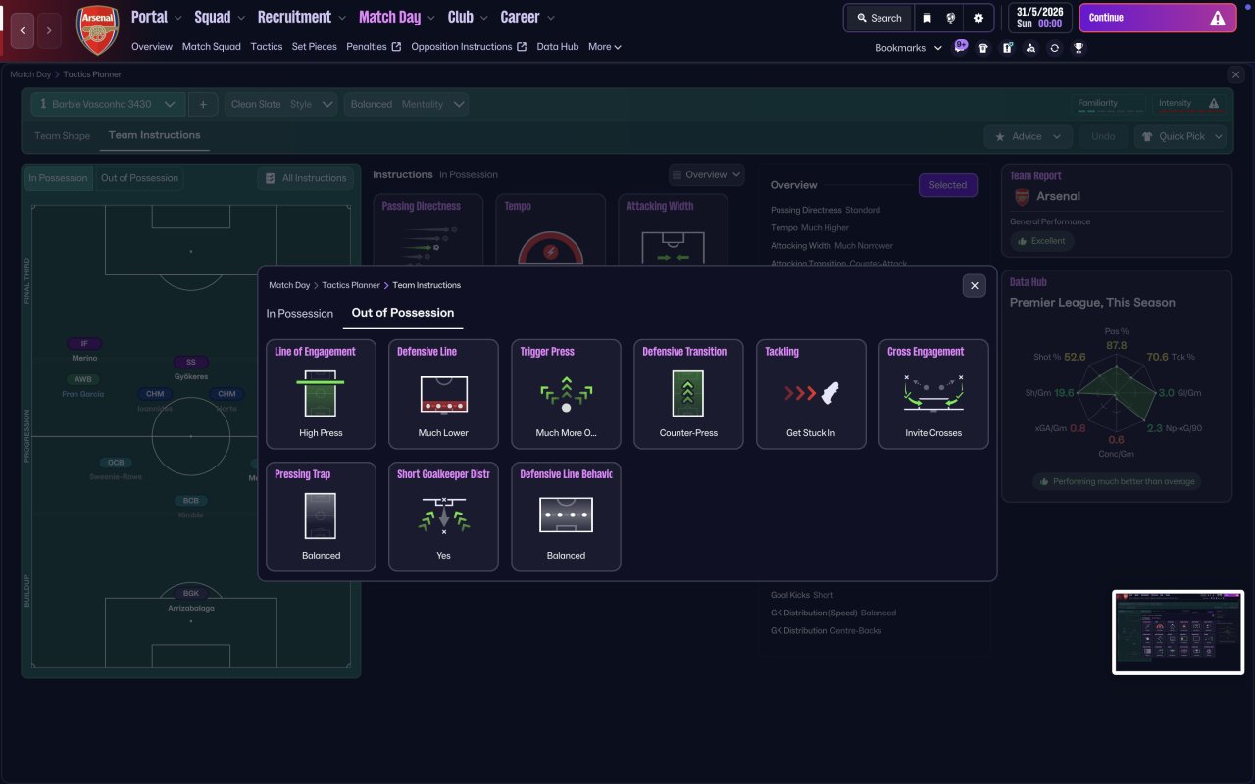Open the Barbie Vasconha 3430 tactic dropdown

(x=108, y=104)
